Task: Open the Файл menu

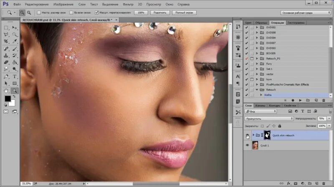Action: click(17, 4)
